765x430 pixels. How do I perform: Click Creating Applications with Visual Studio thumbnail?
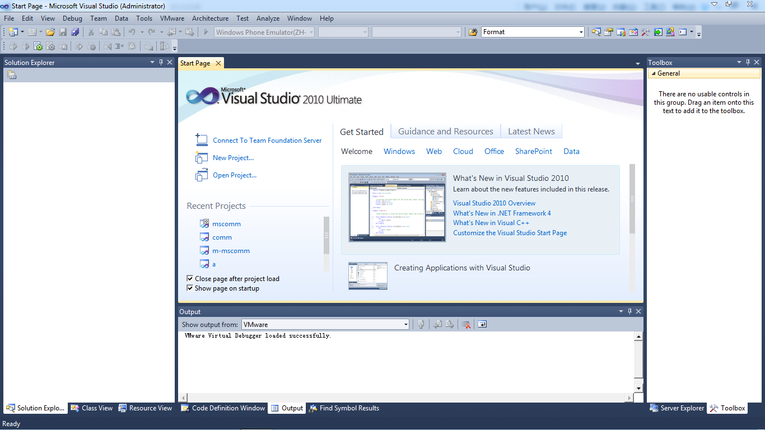(x=368, y=276)
